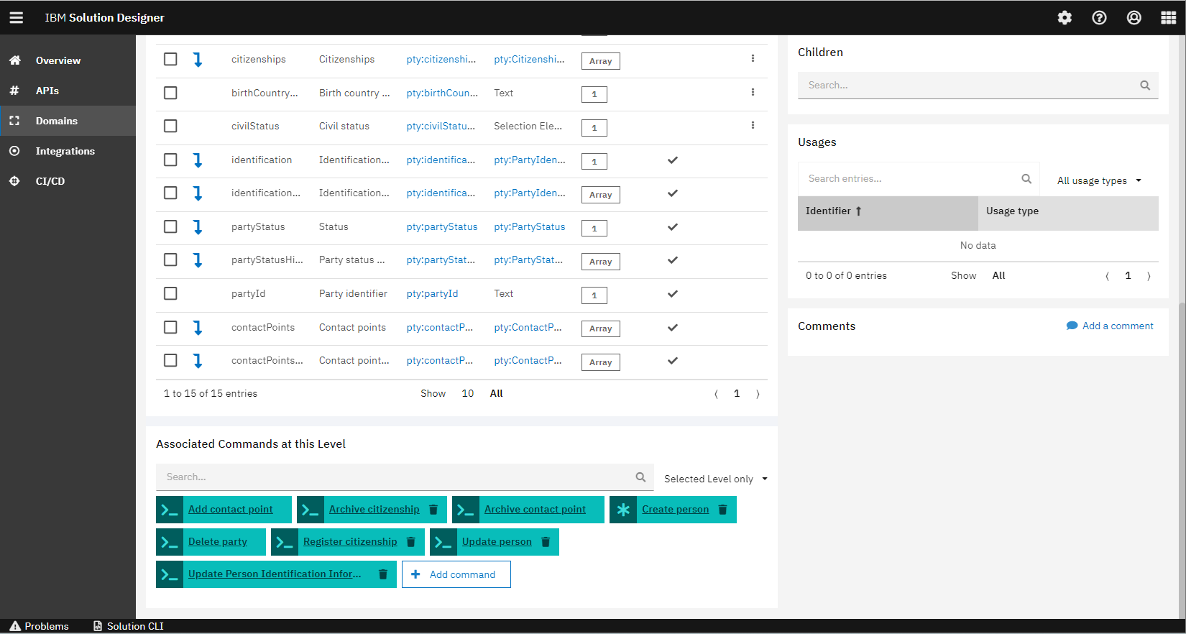Click the Children search field
Viewport: 1186px width, 634px height.
(970, 85)
